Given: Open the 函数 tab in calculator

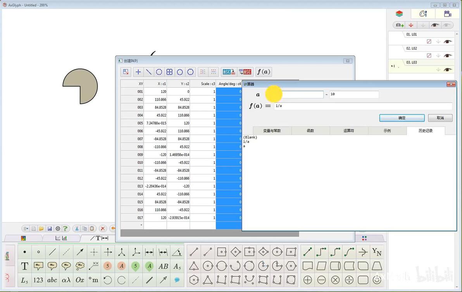Looking at the screenshot, I should [310, 130].
